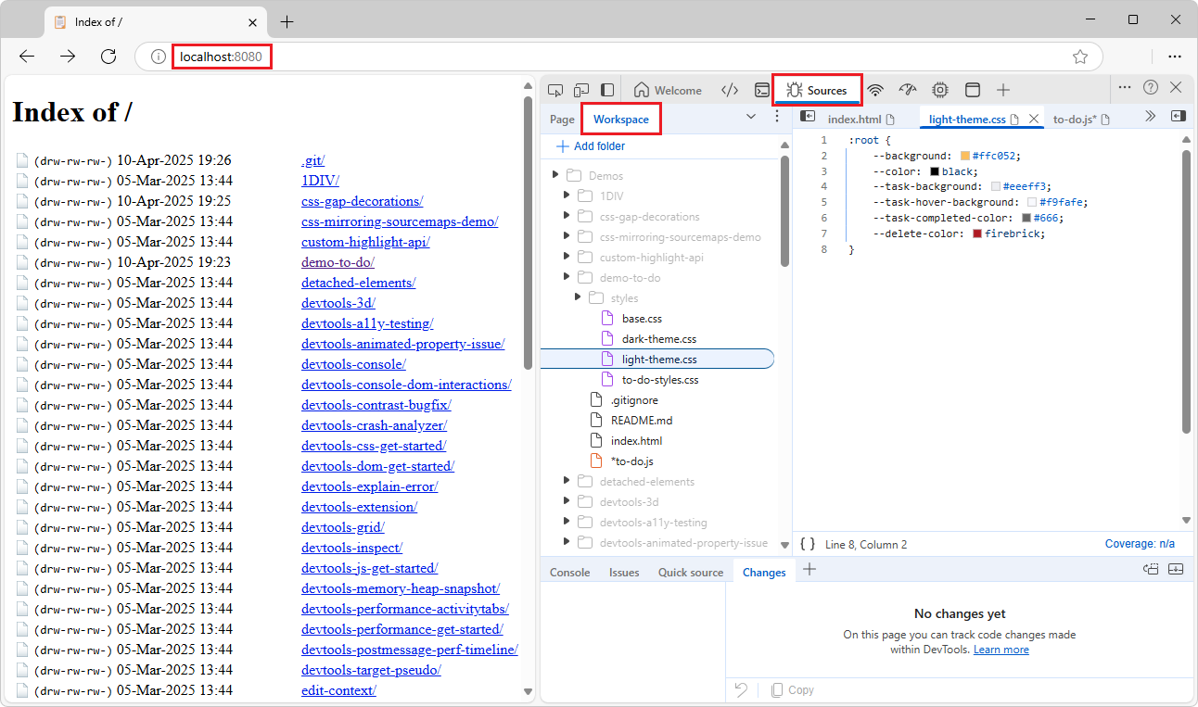Click the Coverage: n/a link
Screen dimensions: 1198x707
pos(1140,544)
